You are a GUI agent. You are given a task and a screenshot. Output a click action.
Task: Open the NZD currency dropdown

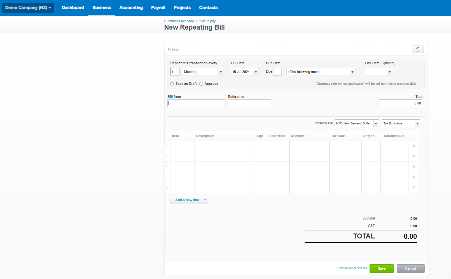(x=376, y=123)
